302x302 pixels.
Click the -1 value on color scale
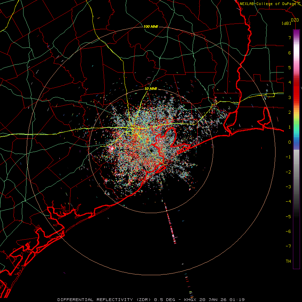[288, 157]
